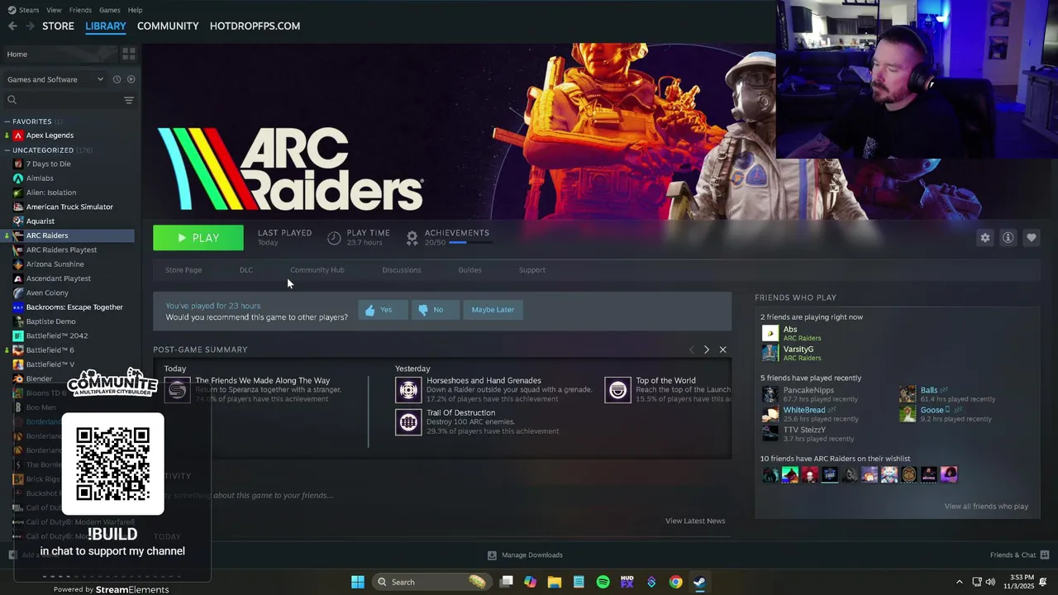Select American Truck Simulator

pyautogui.click(x=69, y=207)
